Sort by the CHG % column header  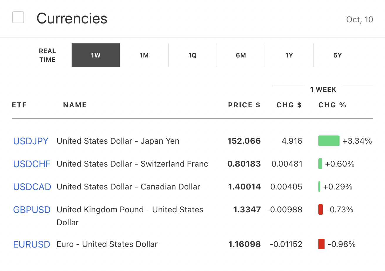(x=332, y=105)
